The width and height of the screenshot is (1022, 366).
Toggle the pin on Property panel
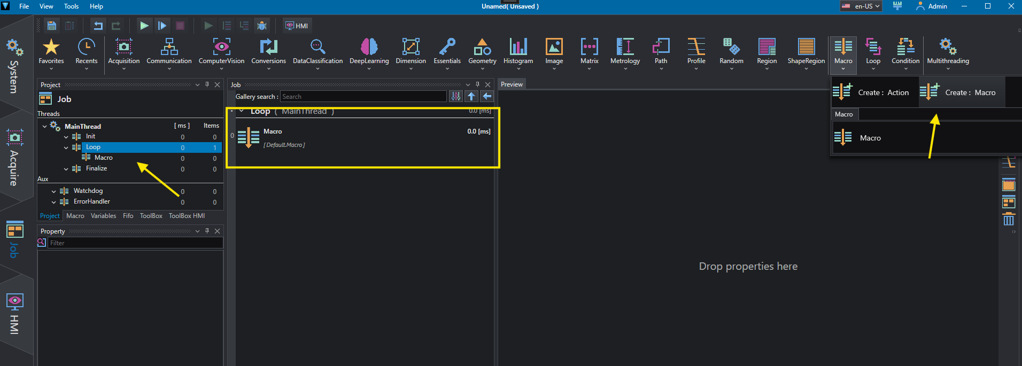[207, 231]
